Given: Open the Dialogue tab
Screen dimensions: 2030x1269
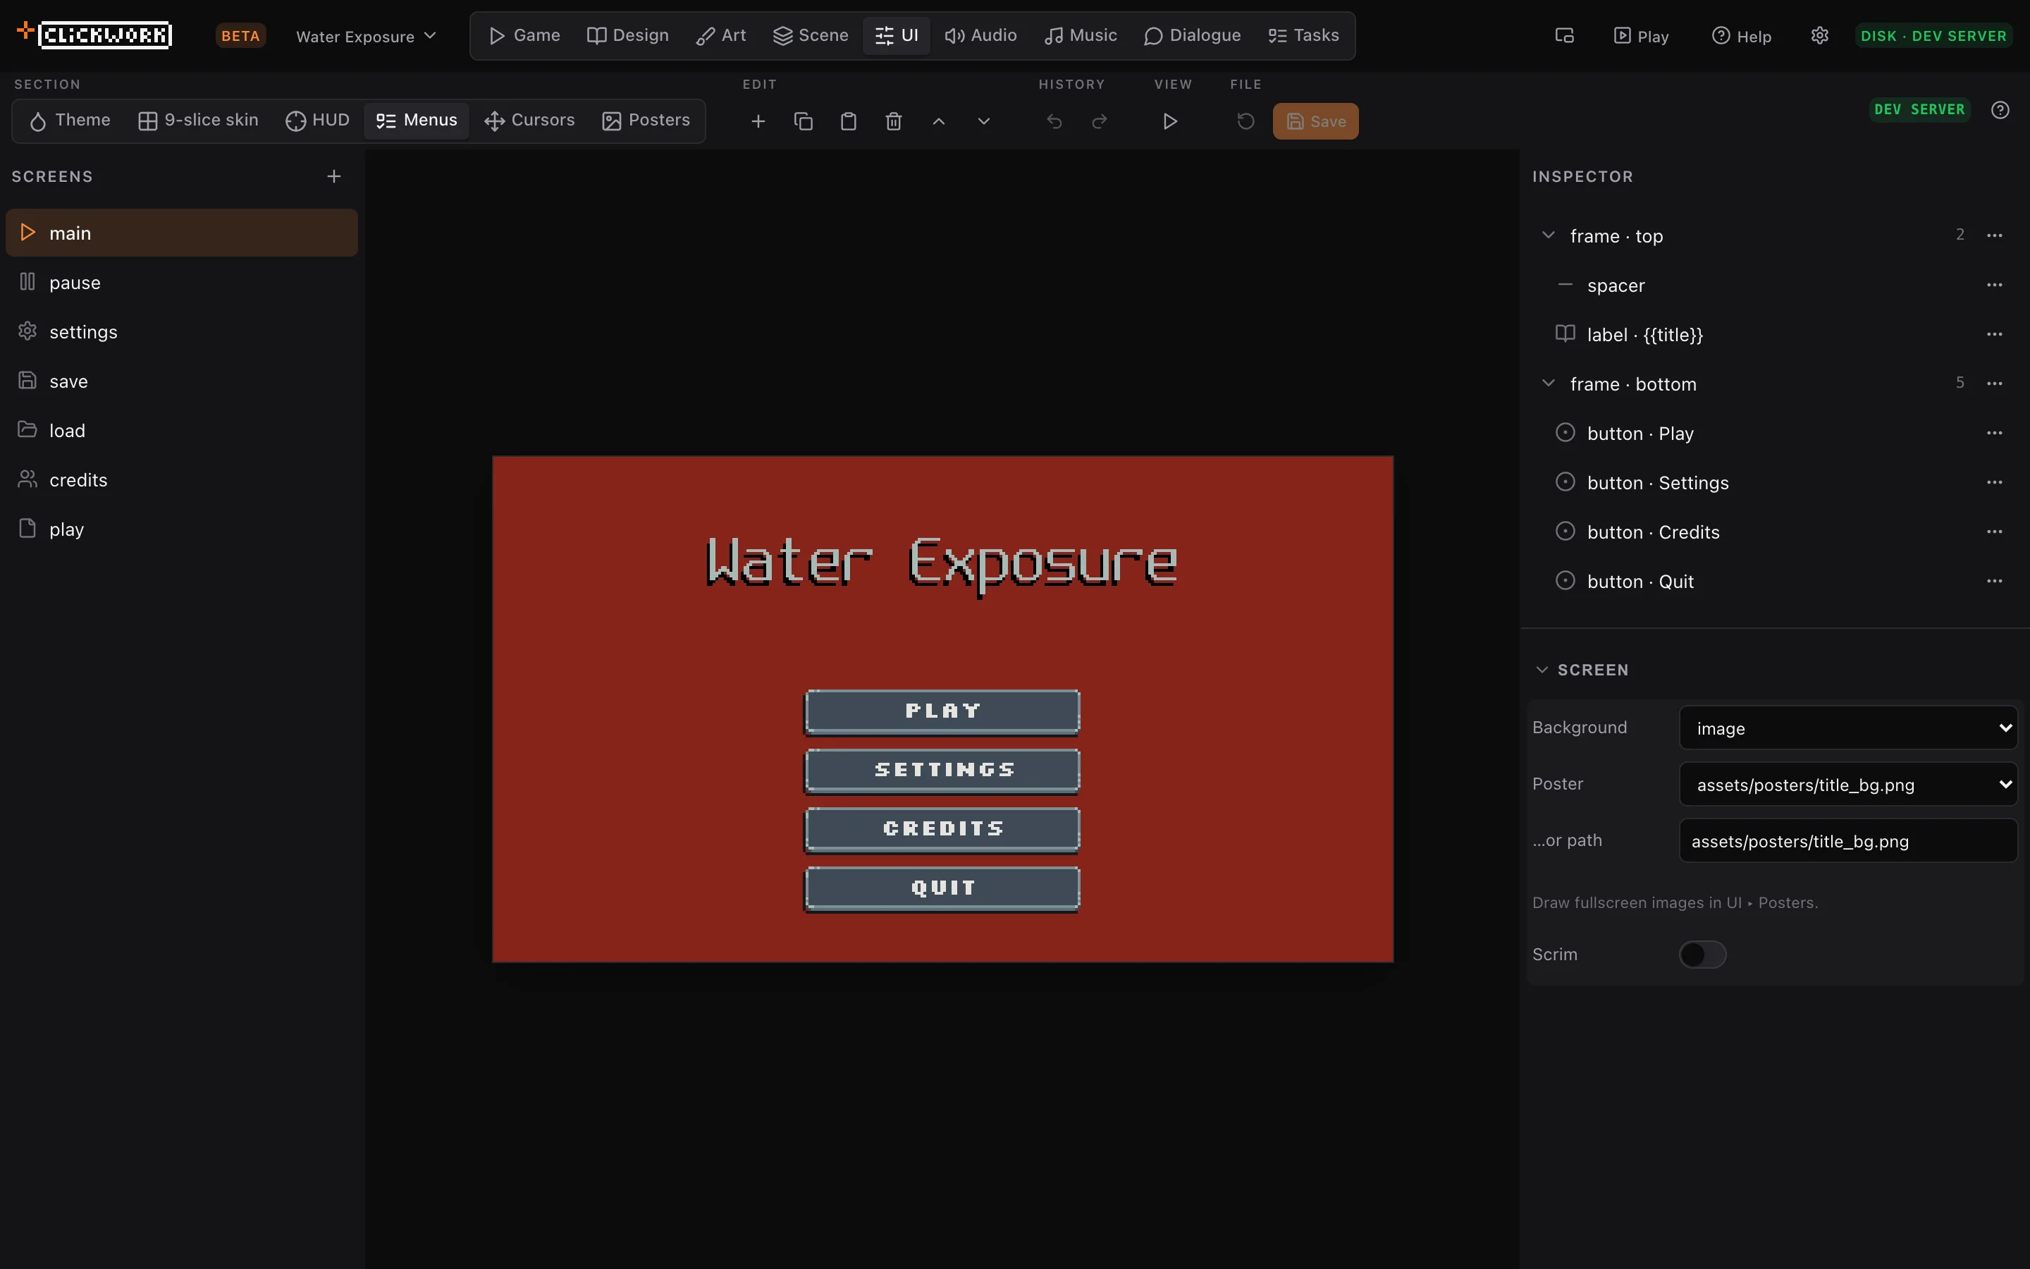Looking at the screenshot, I should tap(1192, 35).
